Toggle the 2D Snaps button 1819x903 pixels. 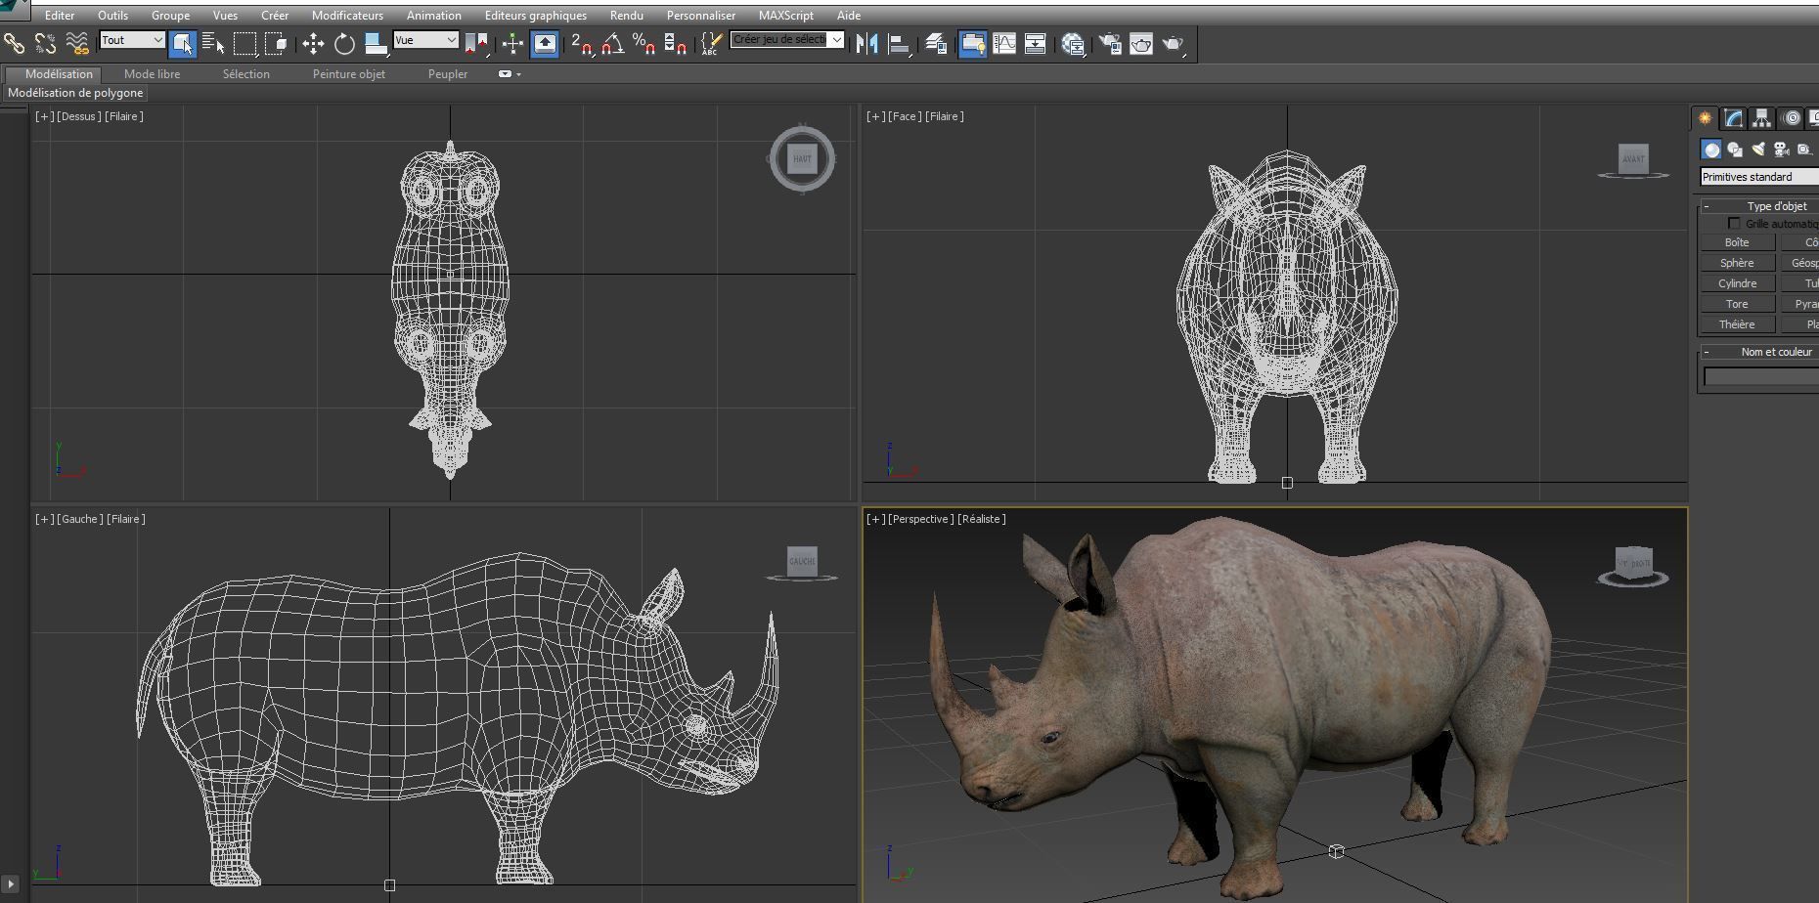[x=582, y=43]
